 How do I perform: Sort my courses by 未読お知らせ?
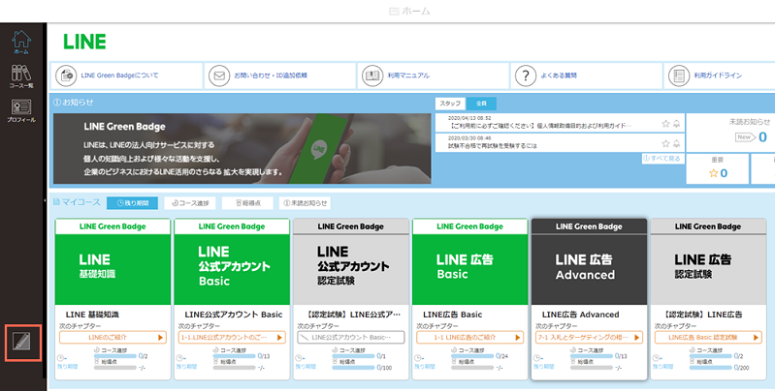[305, 203]
